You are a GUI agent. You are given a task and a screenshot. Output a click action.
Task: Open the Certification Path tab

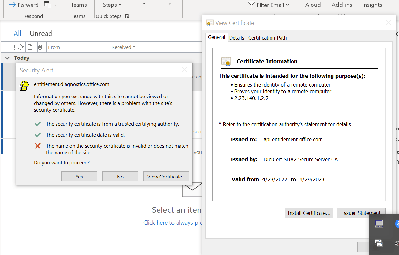tap(267, 37)
